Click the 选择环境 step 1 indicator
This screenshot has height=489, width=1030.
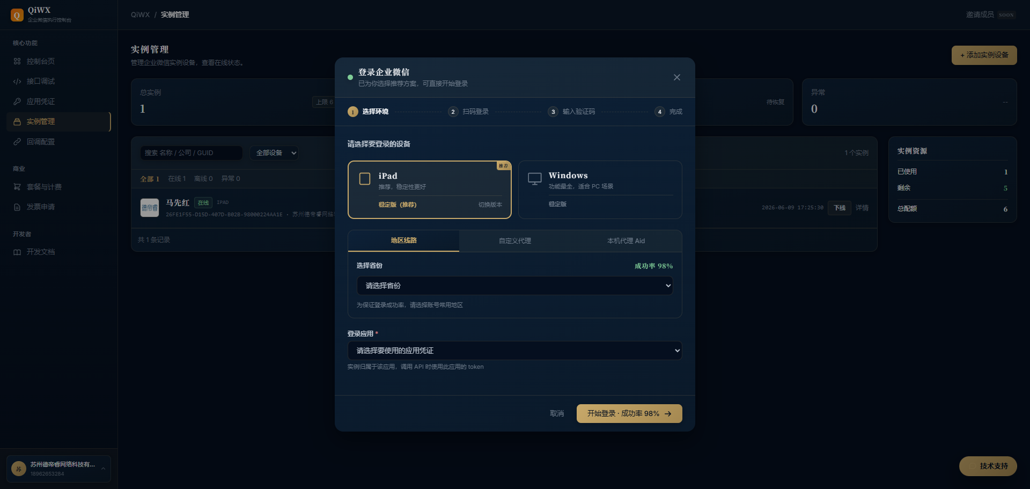pyautogui.click(x=368, y=112)
